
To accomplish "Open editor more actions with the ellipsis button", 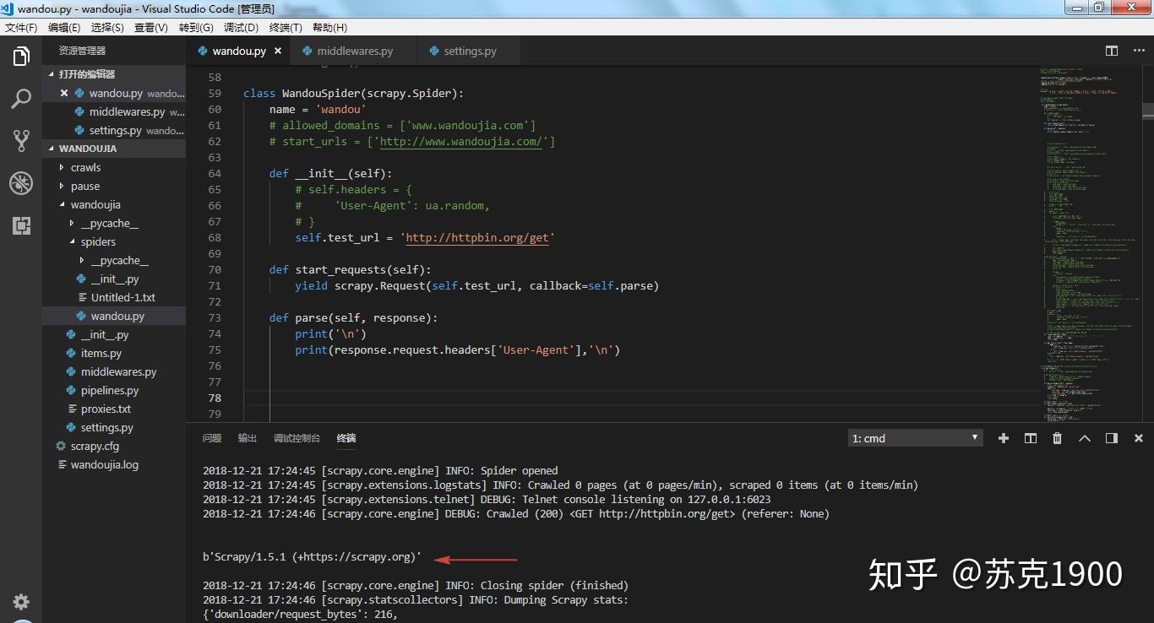I will (x=1138, y=51).
